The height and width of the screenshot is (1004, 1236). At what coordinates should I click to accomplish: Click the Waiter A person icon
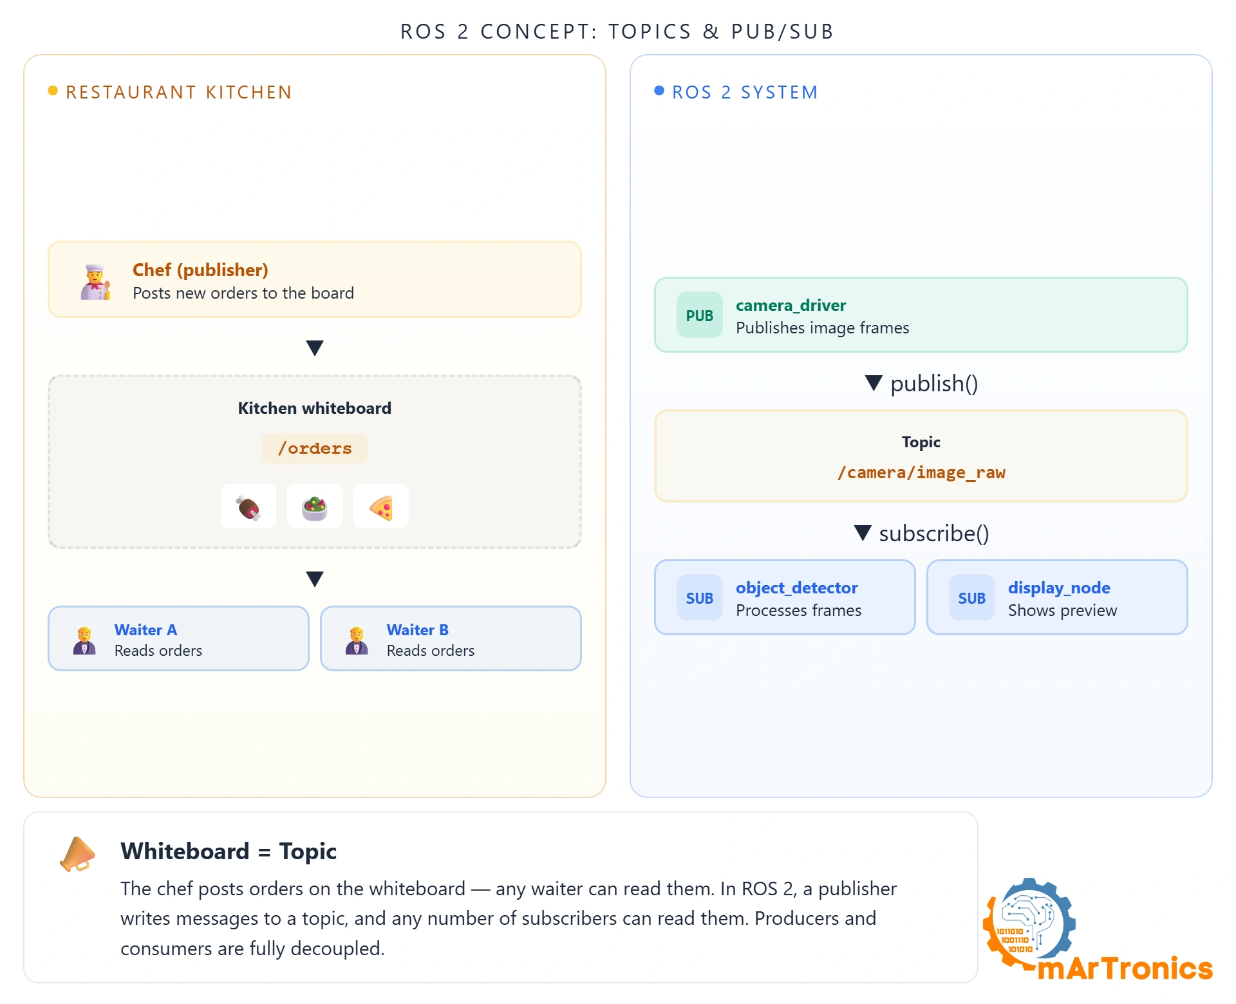(x=84, y=640)
